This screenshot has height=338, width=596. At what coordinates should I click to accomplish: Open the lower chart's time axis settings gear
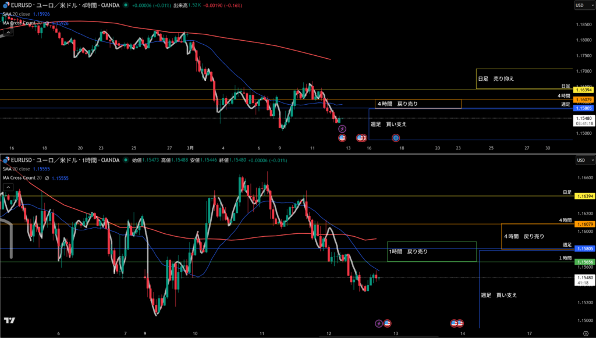tap(586, 333)
